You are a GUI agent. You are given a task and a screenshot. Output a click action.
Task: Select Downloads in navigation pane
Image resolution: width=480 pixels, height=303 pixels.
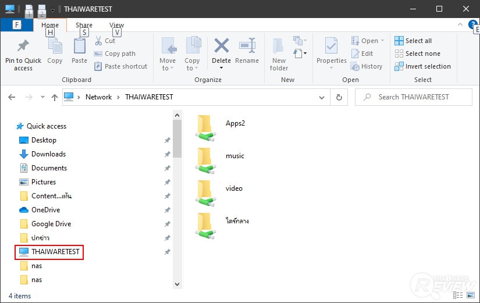point(42,154)
